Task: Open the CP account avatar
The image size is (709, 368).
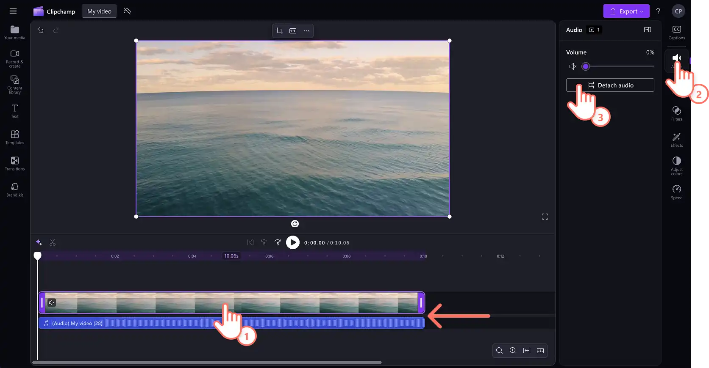Action: (678, 11)
